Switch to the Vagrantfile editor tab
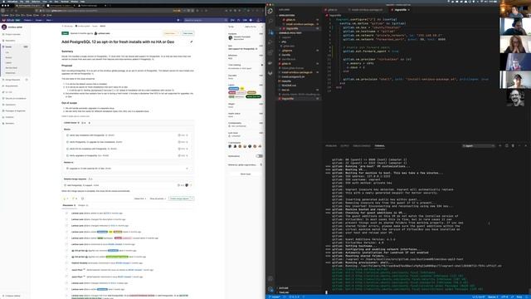Viewport: 531px width, 299px height. pos(400,10)
